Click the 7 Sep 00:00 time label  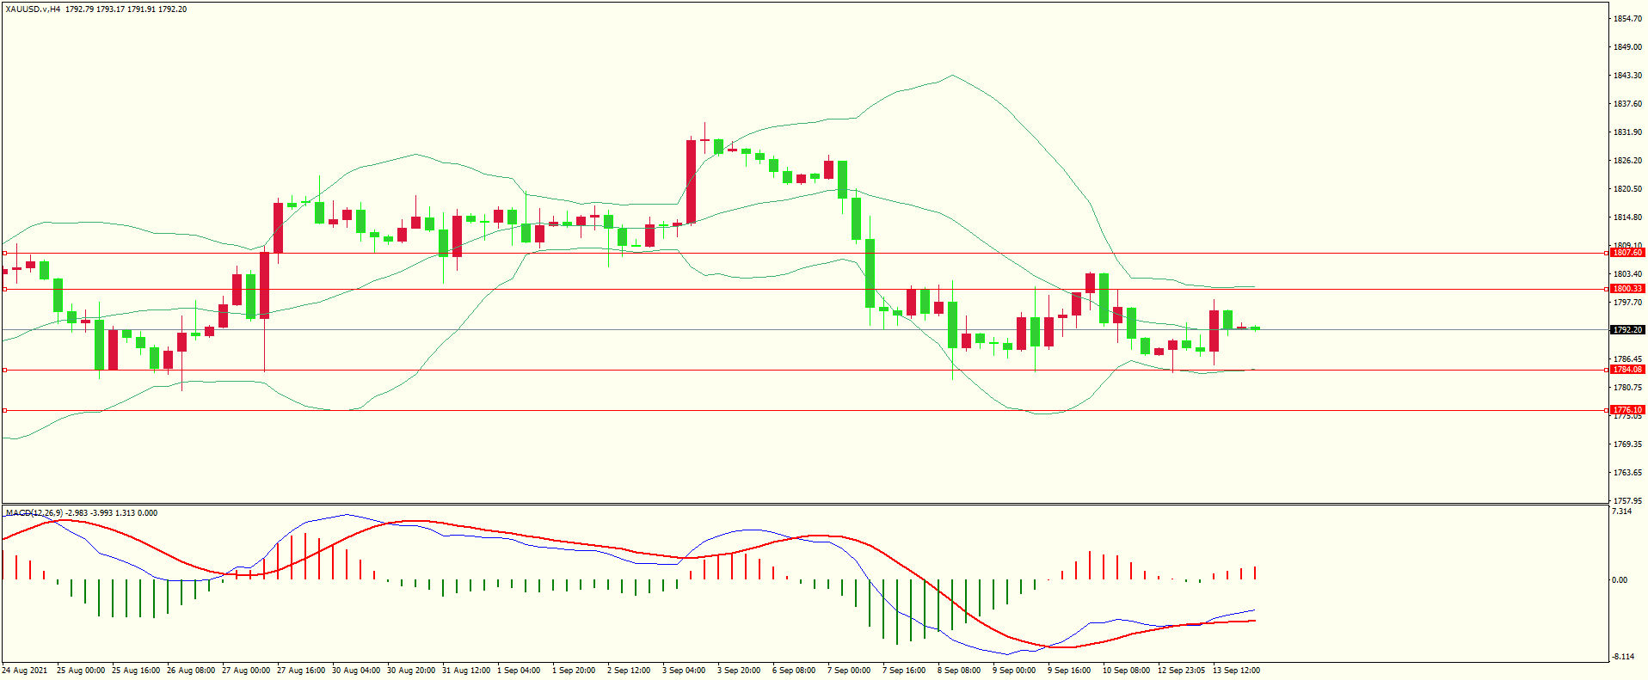(849, 670)
